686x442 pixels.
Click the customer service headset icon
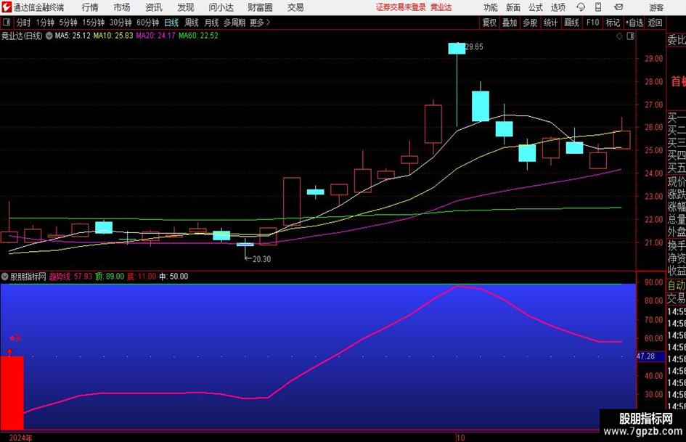581,7
